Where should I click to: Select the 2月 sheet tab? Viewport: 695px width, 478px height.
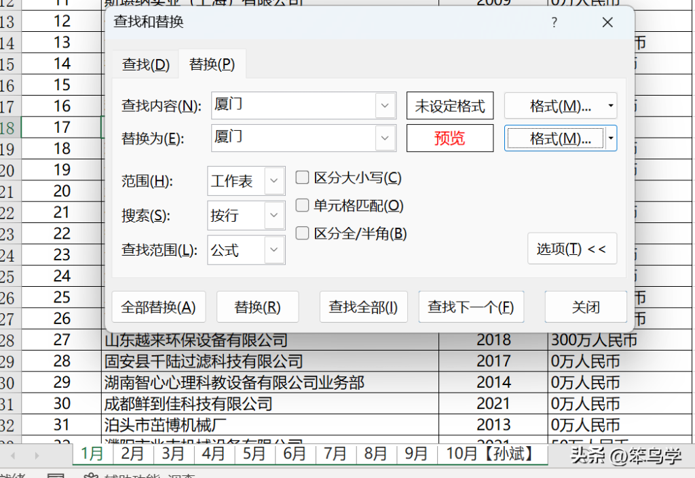pyautogui.click(x=132, y=454)
